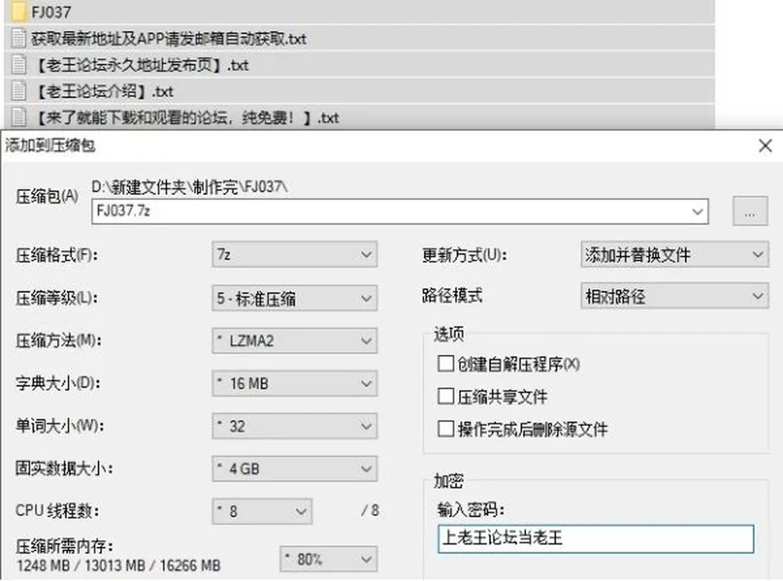Screen dimensions: 783x581
Task: Enable the 创建自解压程序 checkbox
Action: click(x=445, y=364)
